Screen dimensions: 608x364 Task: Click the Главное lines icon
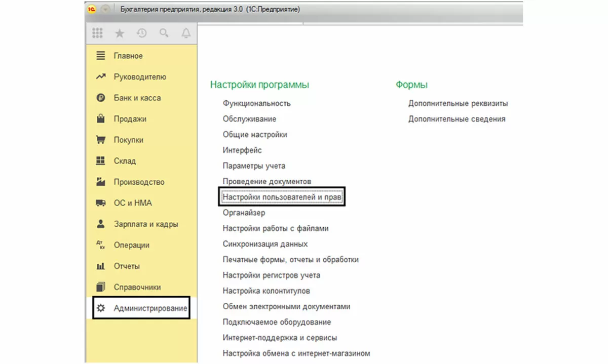[101, 56]
